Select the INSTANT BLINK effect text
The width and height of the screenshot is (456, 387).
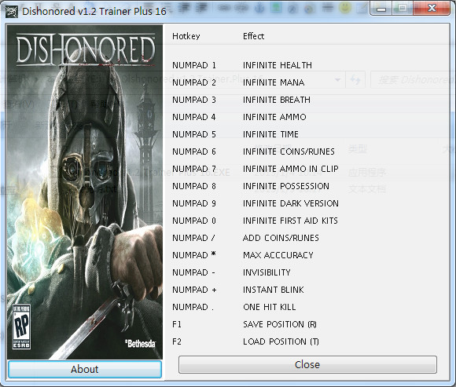point(273,290)
